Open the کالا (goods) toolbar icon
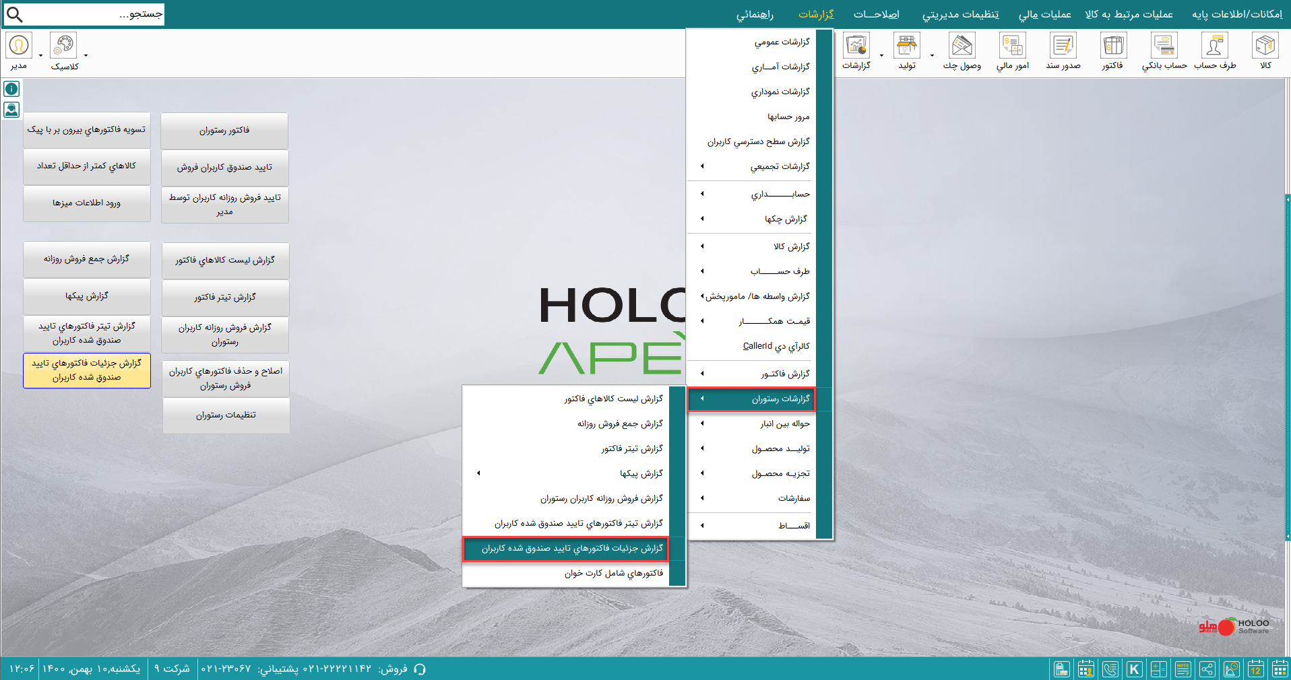 (x=1265, y=52)
